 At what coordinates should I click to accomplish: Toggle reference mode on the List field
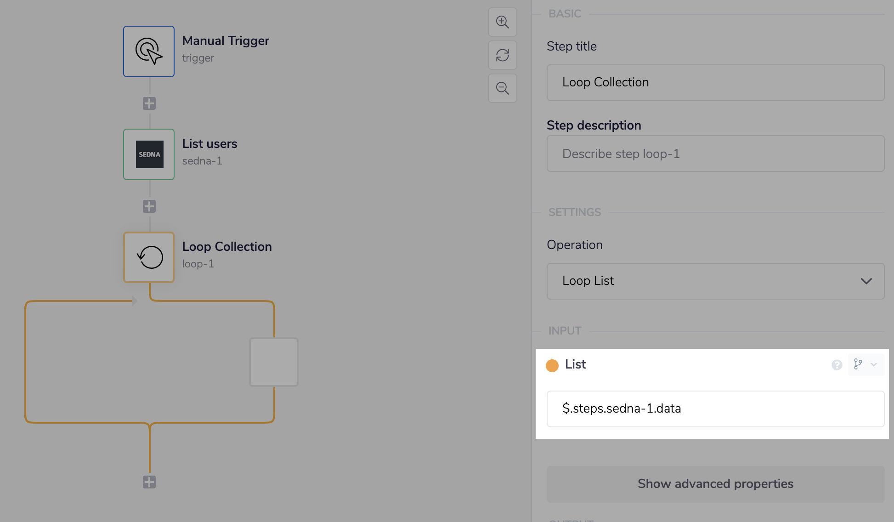click(858, 364)
